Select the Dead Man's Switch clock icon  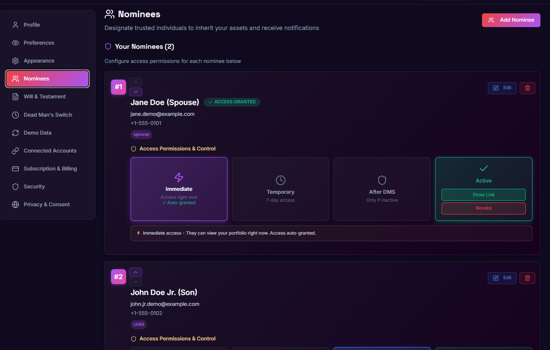point(15,115)
